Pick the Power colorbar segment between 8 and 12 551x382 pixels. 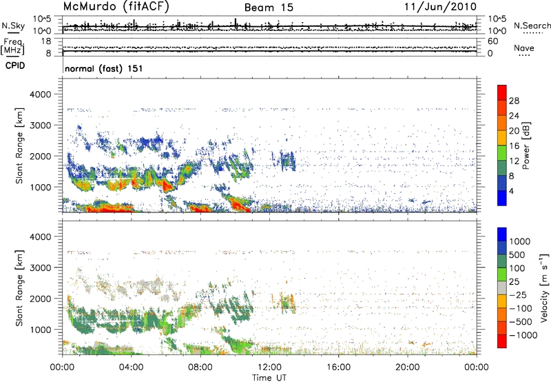(x=502, y=168)
